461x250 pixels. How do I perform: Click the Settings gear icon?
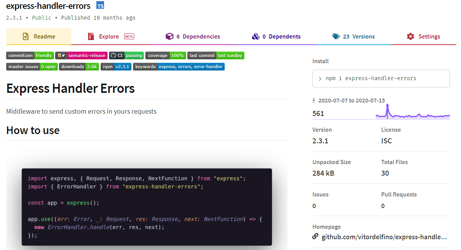411,37
